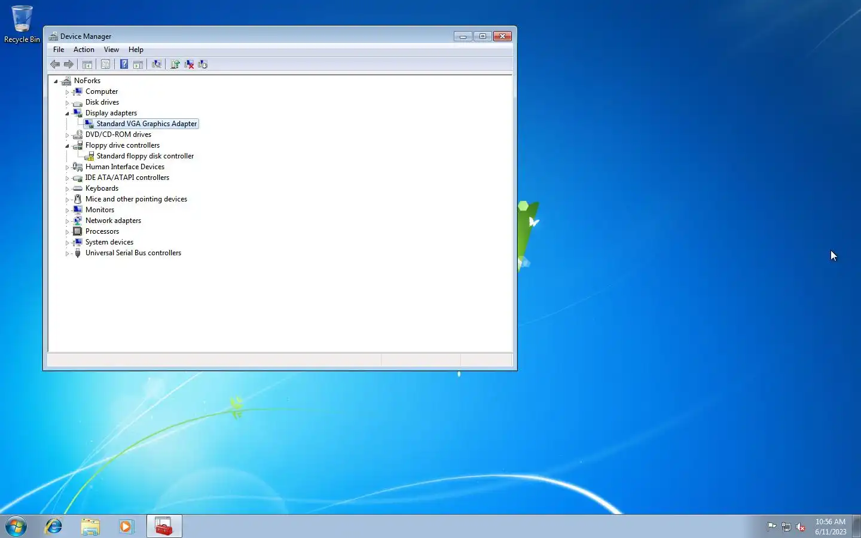861x538 pixels.
Task: Click the blue Help question mark icon
Action: [124, 64]
